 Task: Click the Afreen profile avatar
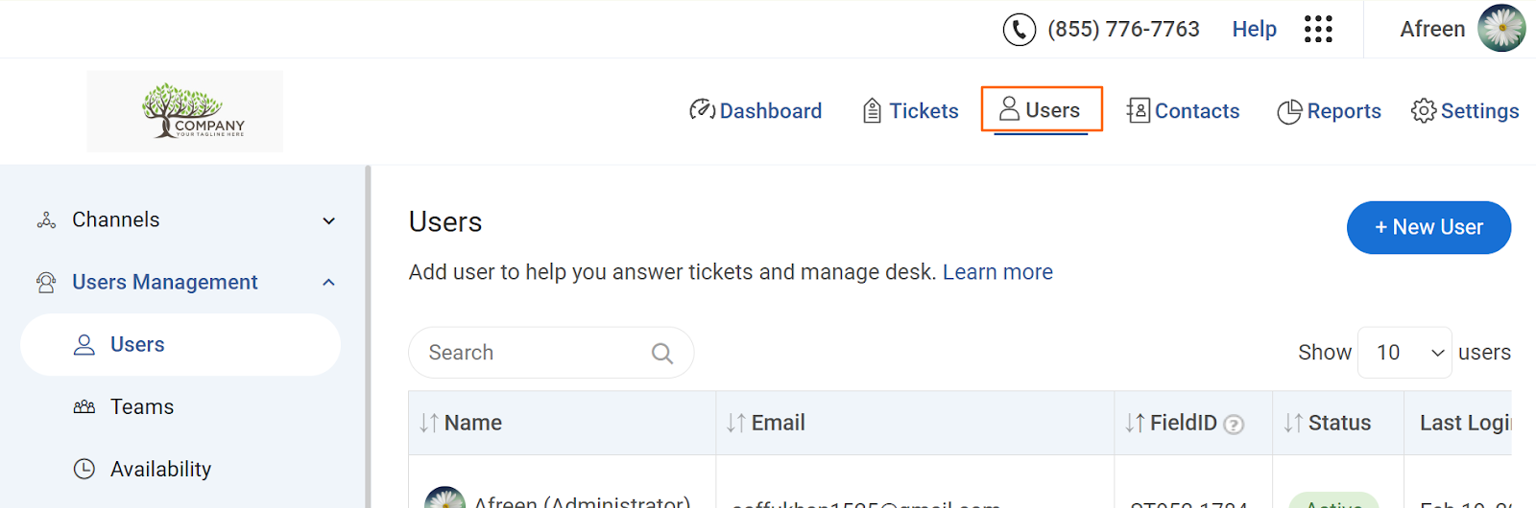point(1501,29)
